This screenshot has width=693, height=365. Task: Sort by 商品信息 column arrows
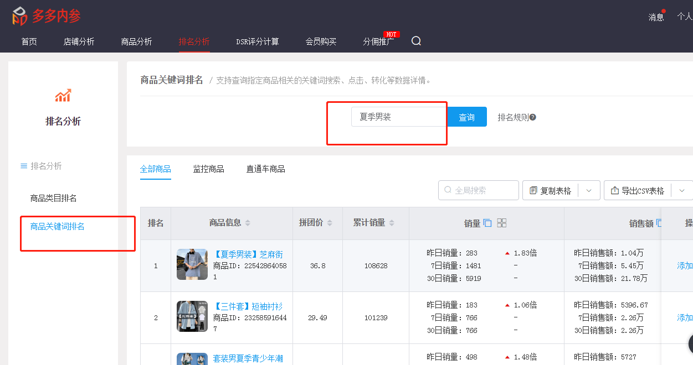[x=248, y=223]
